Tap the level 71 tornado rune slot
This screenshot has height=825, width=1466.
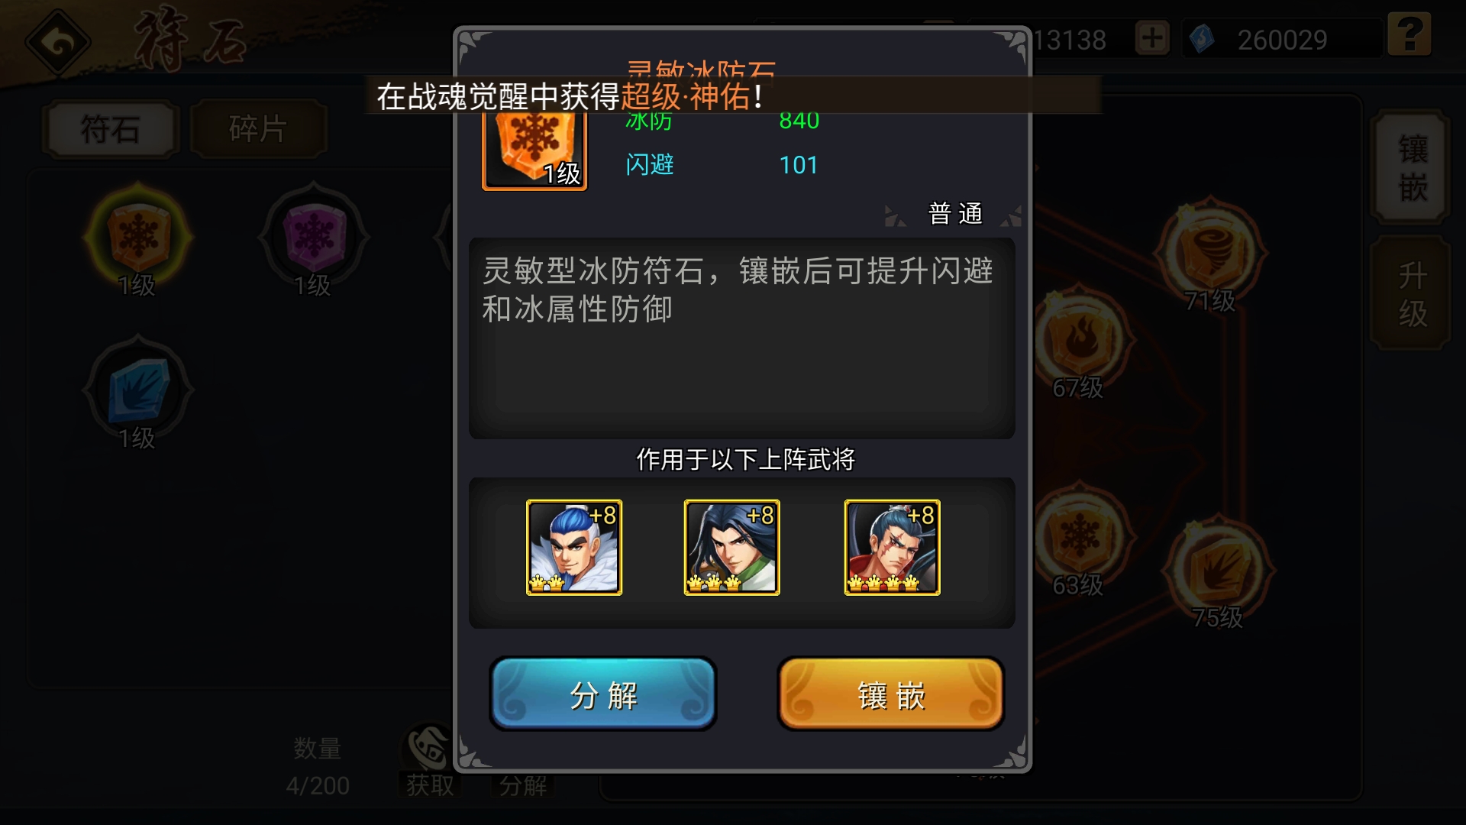coord(1210,252)
